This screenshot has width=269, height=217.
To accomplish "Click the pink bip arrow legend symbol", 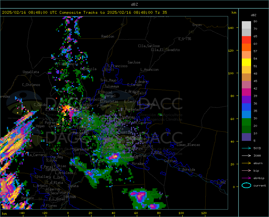I will pos(246,171).
